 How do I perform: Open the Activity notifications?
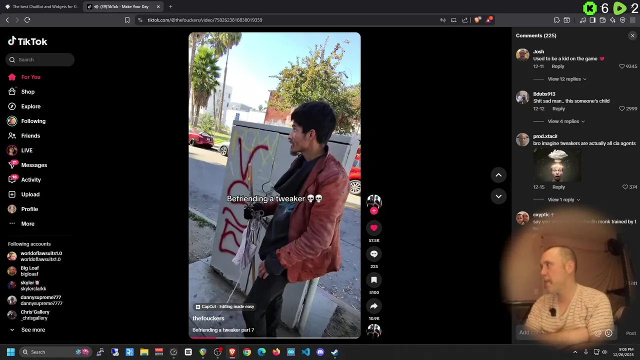coord(31,179)
